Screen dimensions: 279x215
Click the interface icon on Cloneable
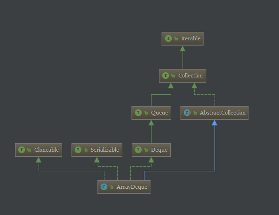click(22, 150)
